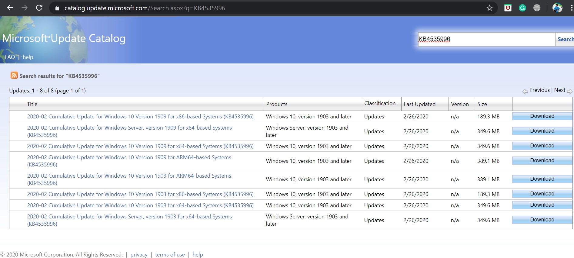Image resolution: width=574 pixels, height=258 pixels.
Task: Click the Next pagination link
Action: [560, 90]
